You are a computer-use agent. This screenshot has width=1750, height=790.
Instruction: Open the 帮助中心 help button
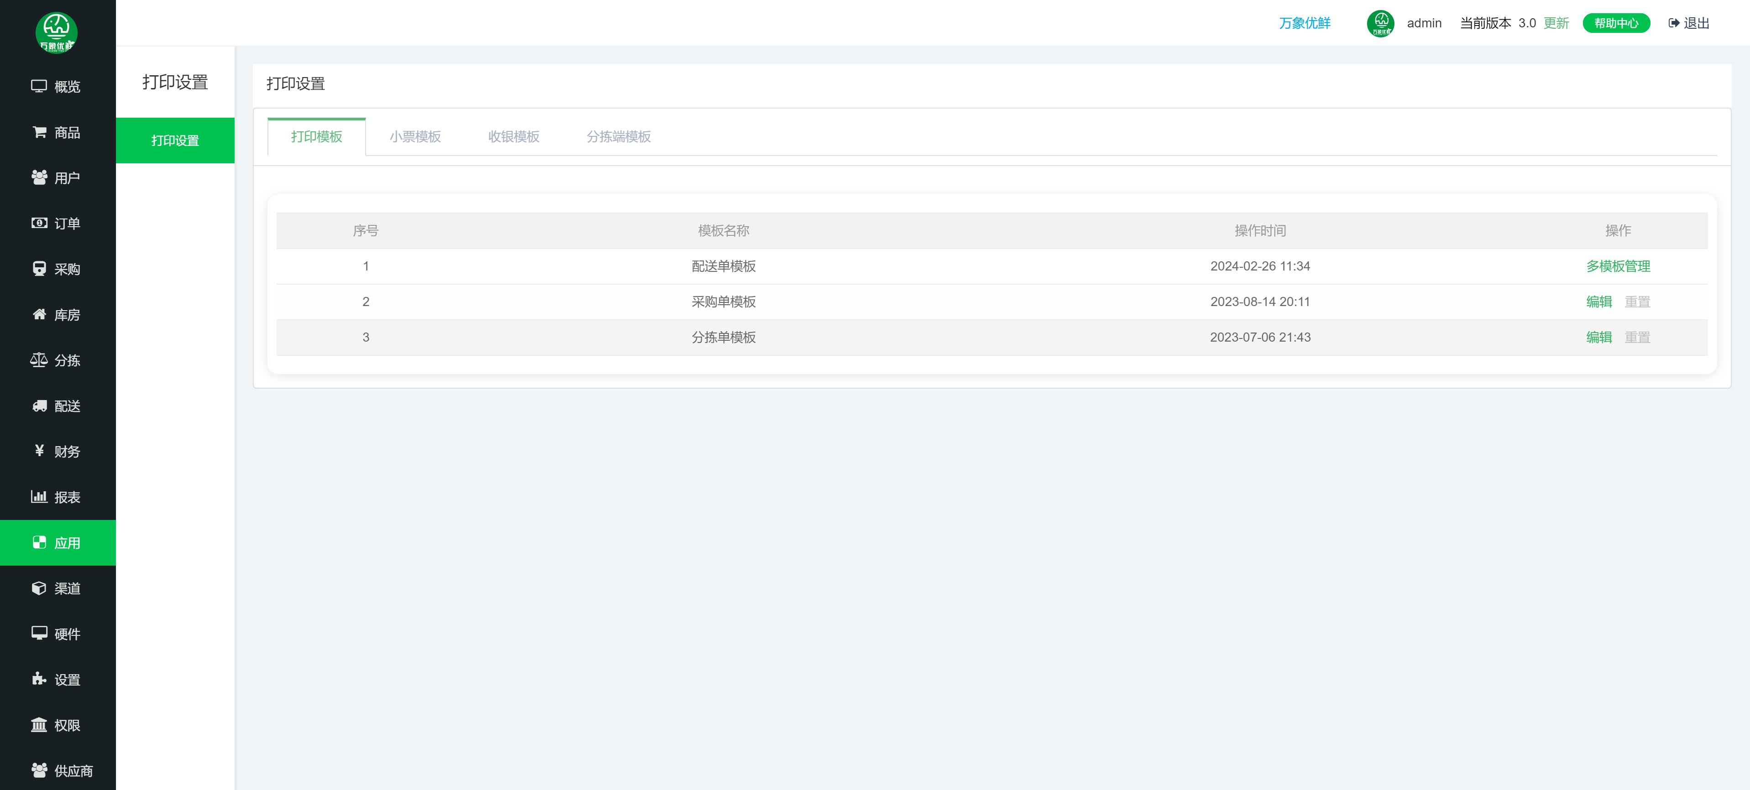click(x=1616, y=23)
